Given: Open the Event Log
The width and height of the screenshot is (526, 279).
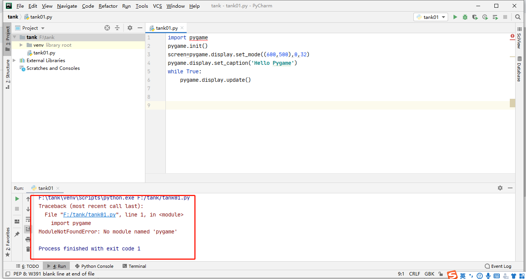Looking at the screenshot, I should (x=498, y=266).
